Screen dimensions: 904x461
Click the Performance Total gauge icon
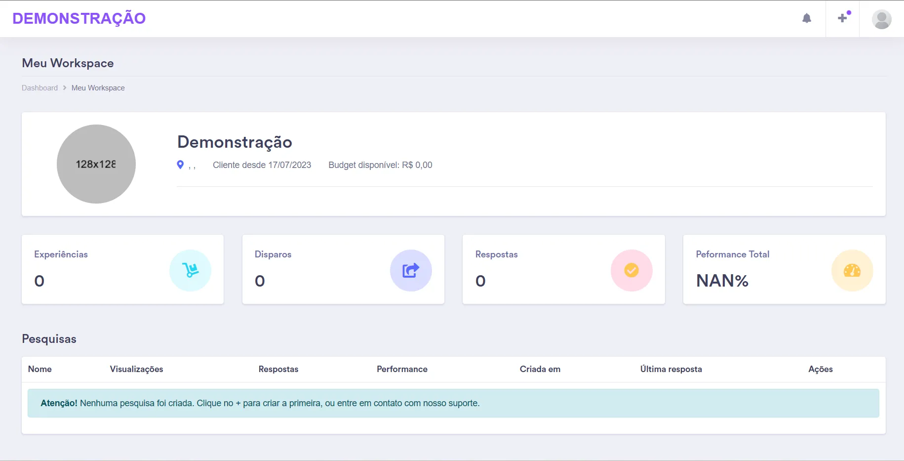[852, 270]
